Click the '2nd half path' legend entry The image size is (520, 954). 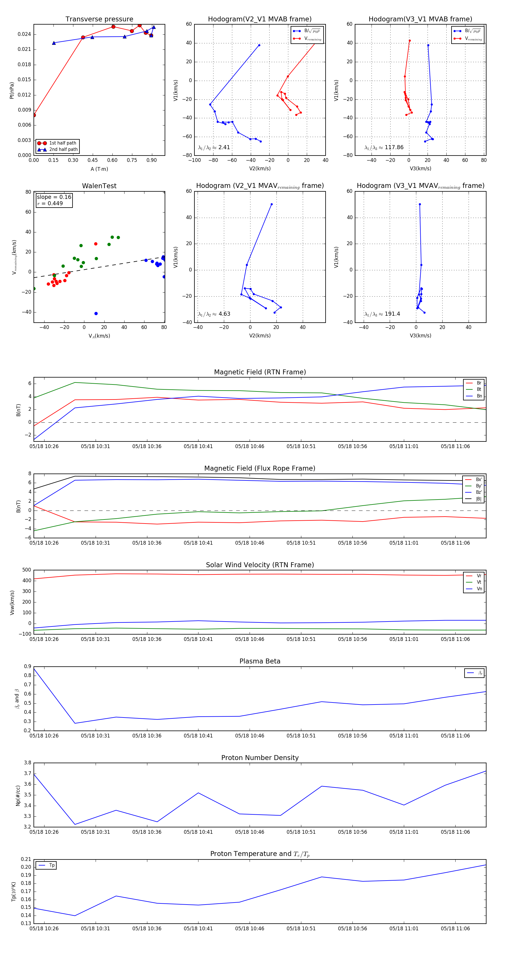[x=57, y=150]
